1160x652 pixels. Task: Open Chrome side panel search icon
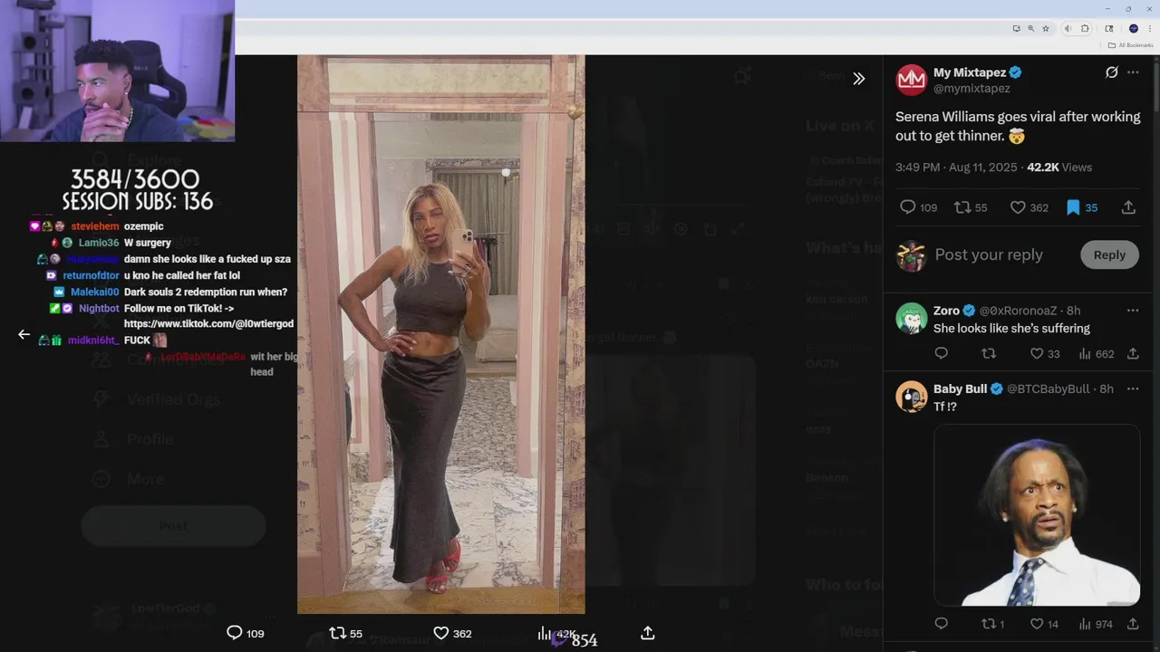1108,29
